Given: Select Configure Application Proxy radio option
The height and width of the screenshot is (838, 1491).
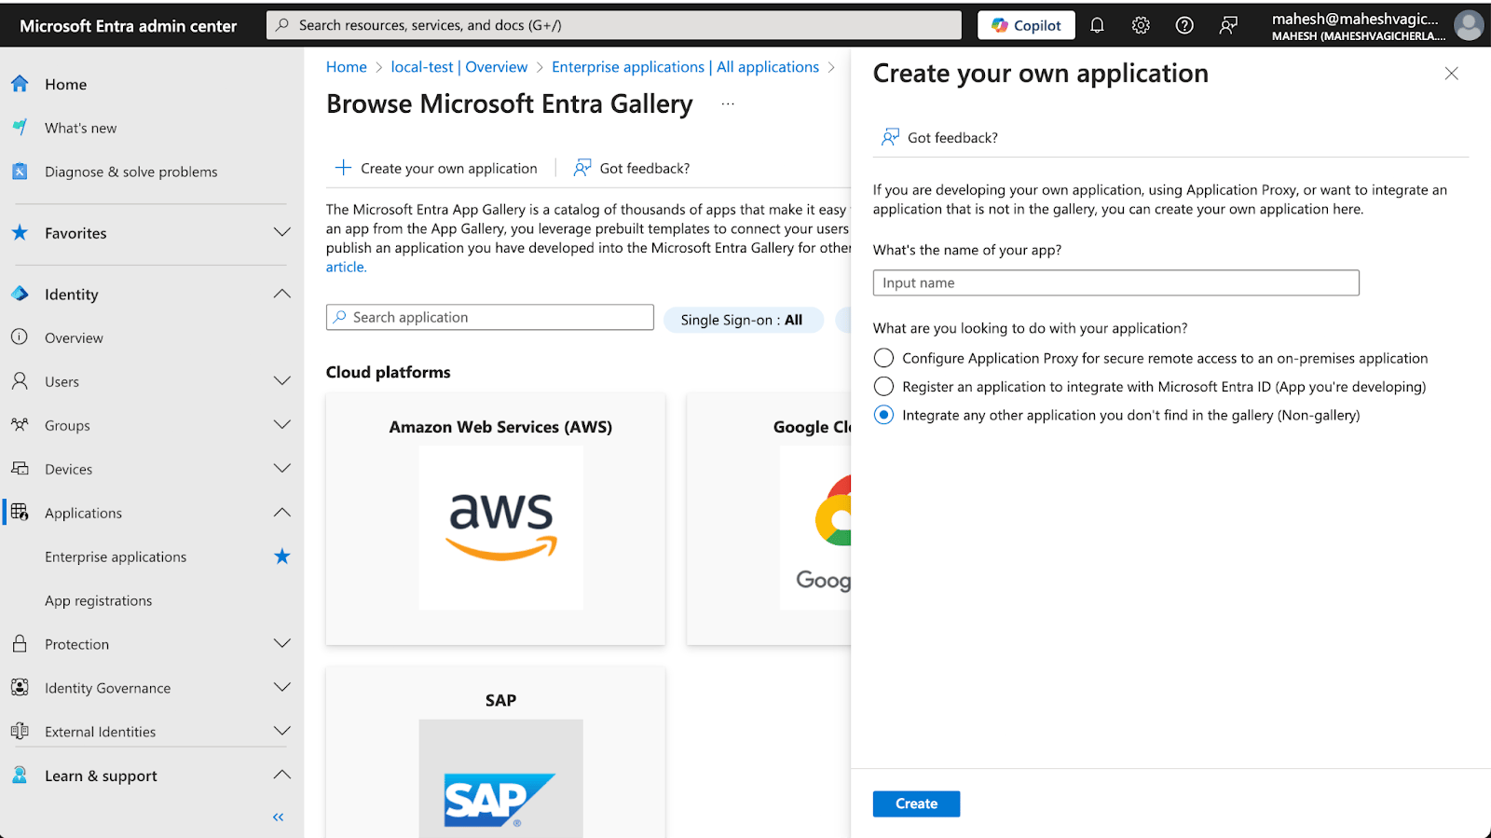Looking at the screenshot, I should click(883, 358).
